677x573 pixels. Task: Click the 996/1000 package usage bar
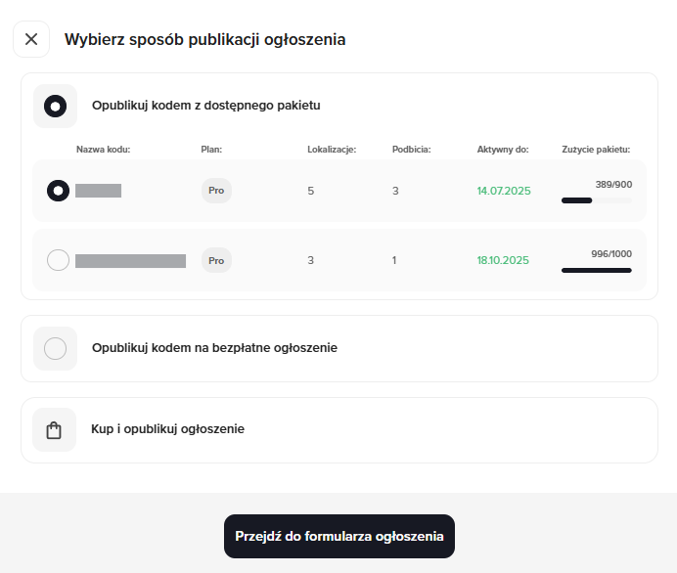pyautogui.click(x=596, y=270)
